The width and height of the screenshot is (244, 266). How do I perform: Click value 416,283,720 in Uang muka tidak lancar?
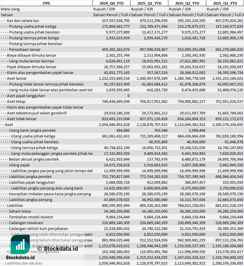coord(157,90)
